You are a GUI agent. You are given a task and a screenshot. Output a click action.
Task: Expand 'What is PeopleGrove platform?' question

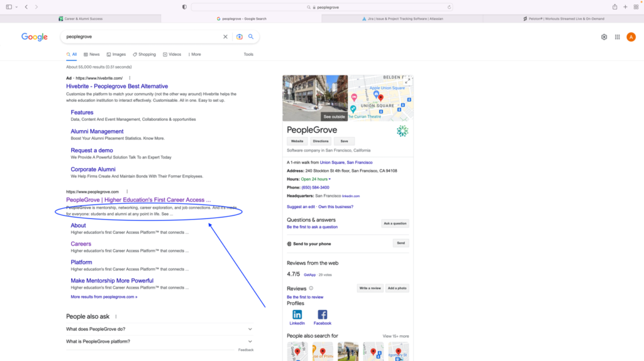159,342
